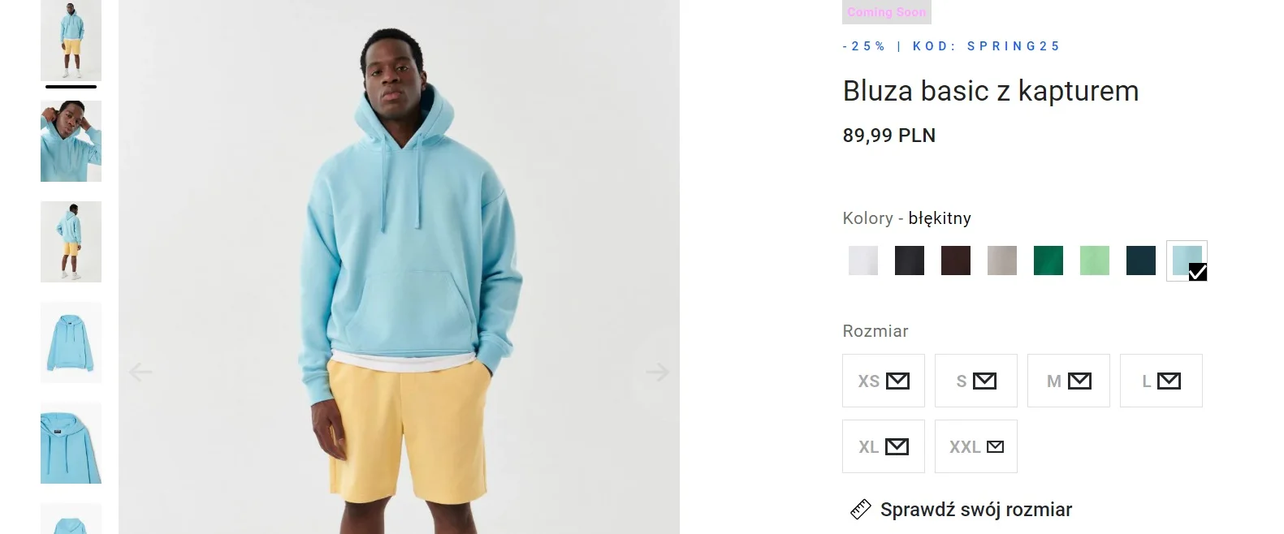Click the previous image arrow
1284x534 pixels.
141,372
